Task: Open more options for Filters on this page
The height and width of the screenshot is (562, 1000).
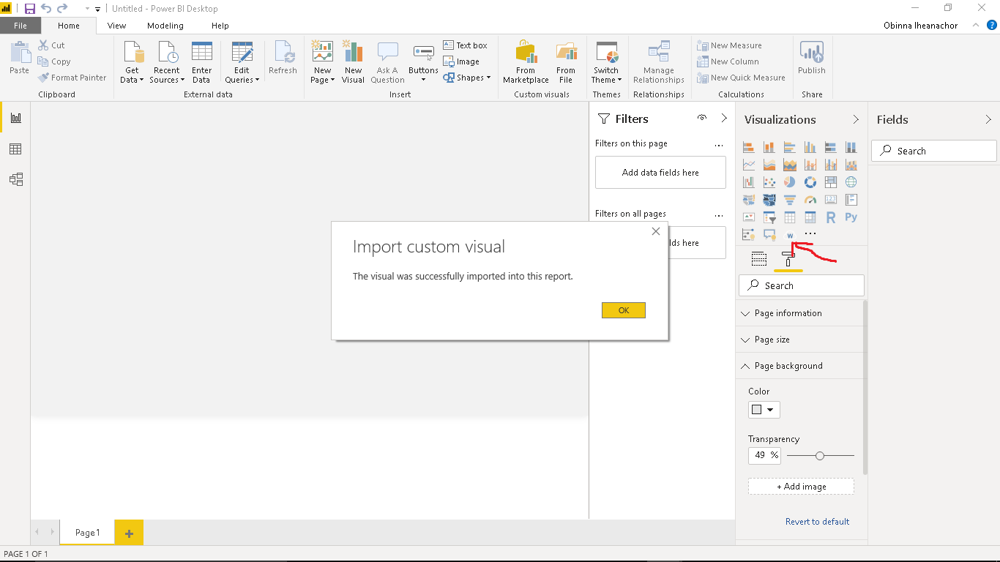Action: point(719,144)
